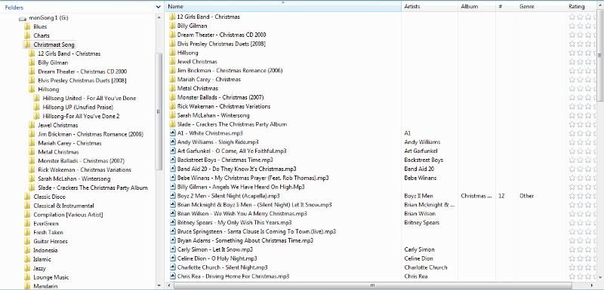Click the Jazzy folder icon in sidebar
The image size is (604, 290).
27,268
